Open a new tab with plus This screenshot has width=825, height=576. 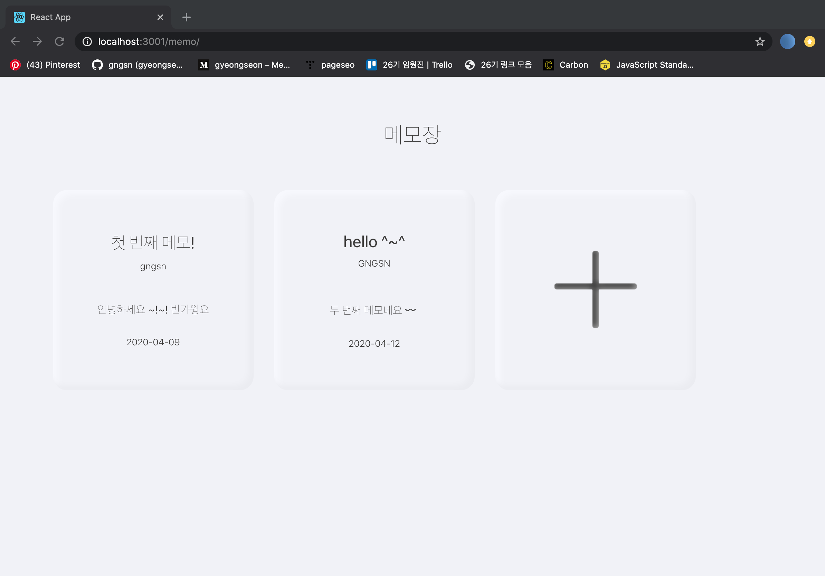click(x=186, y=17)
